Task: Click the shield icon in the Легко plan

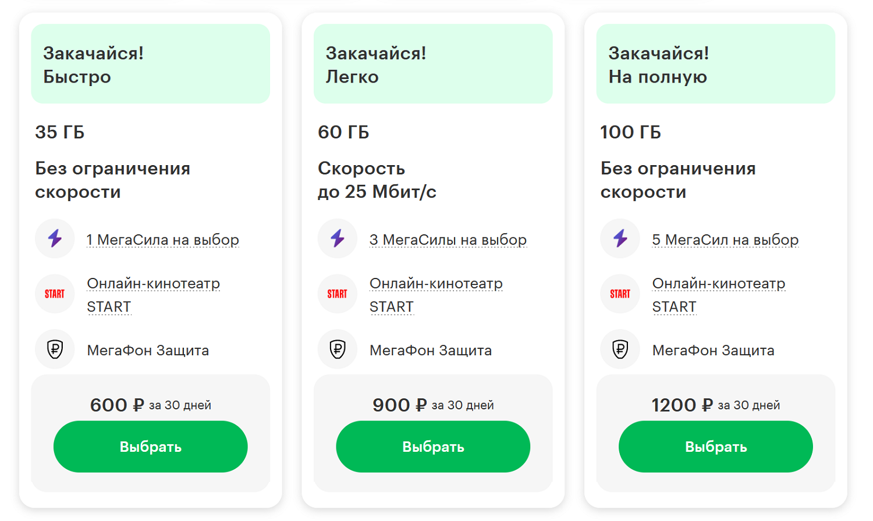Action: 338,349
